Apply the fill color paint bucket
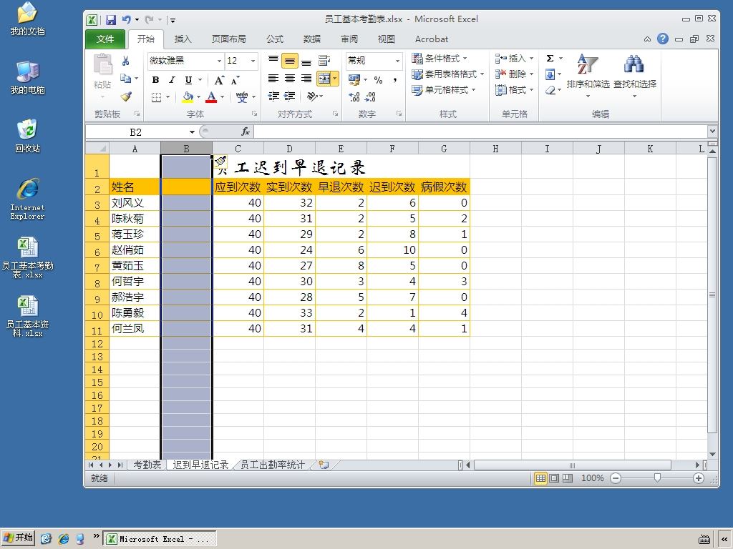 pos(188,97)
